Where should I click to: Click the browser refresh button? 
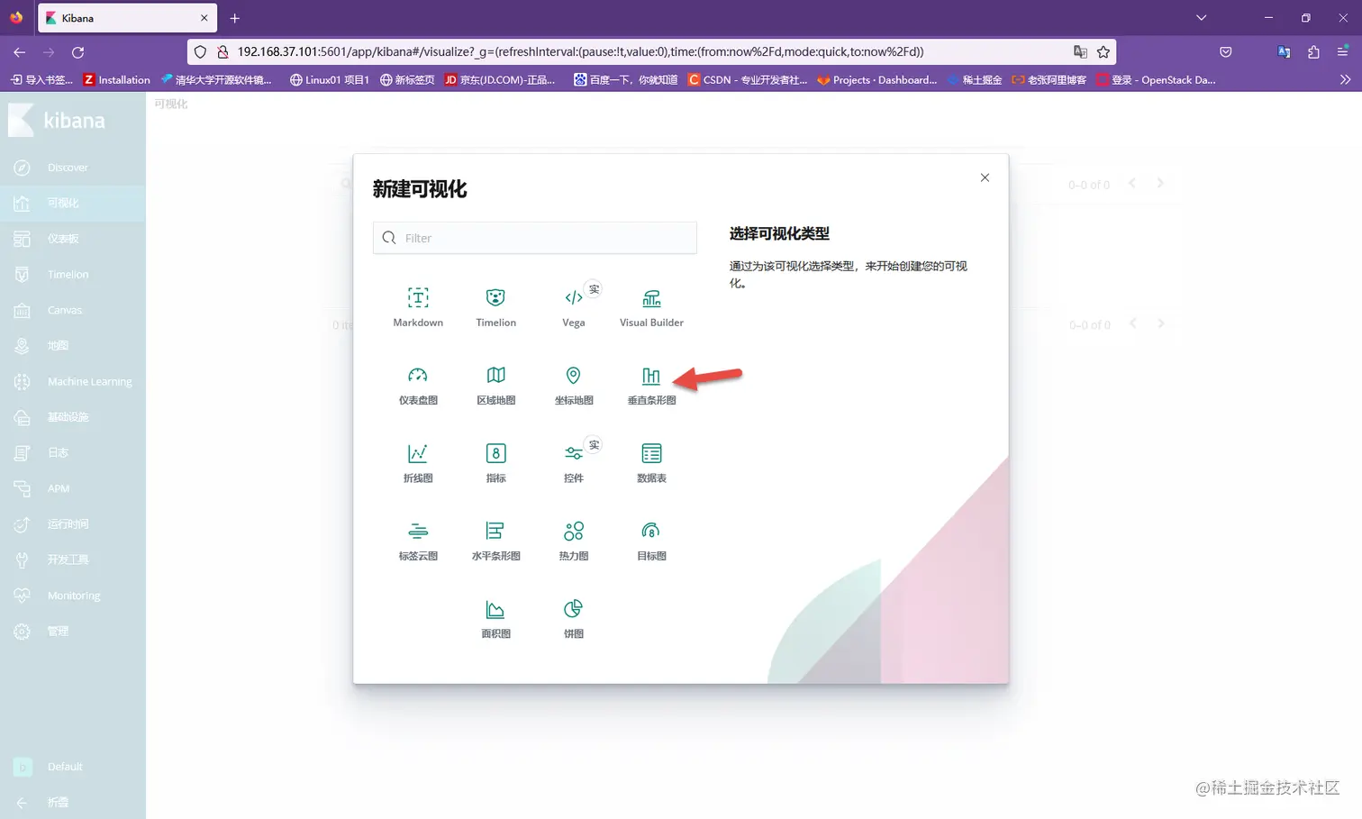pyautogui.click(x=78, y=52)
